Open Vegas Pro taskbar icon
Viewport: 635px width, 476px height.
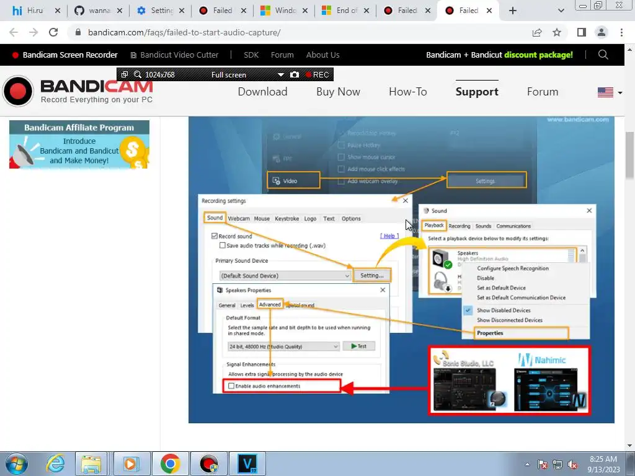pyautogui.click(x=247, y=464)
